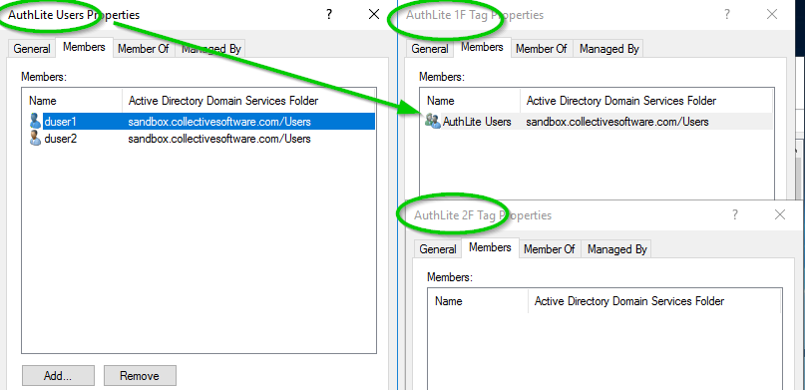Open Member Of tab in AuthLite Users Properties
Screen dimensions: 805x390
click(x=144, y=49)
